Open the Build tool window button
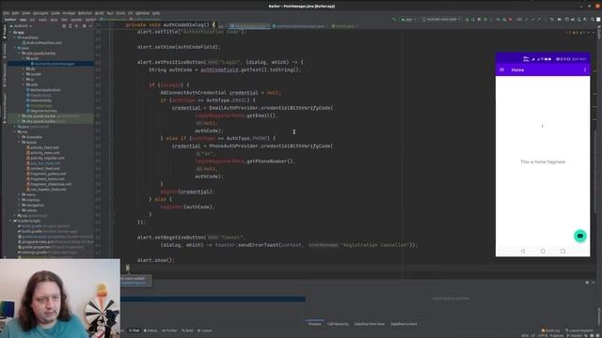 (187, 330)
